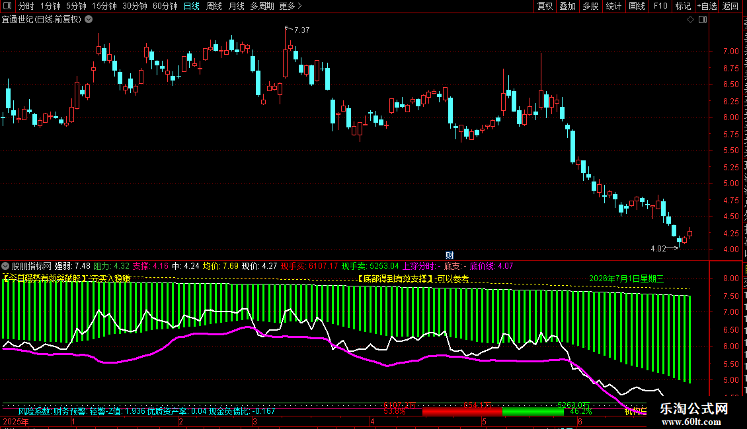Open 多周期 multi-period view
Viewport: 747px width, 429px height.
click(262, 6)
